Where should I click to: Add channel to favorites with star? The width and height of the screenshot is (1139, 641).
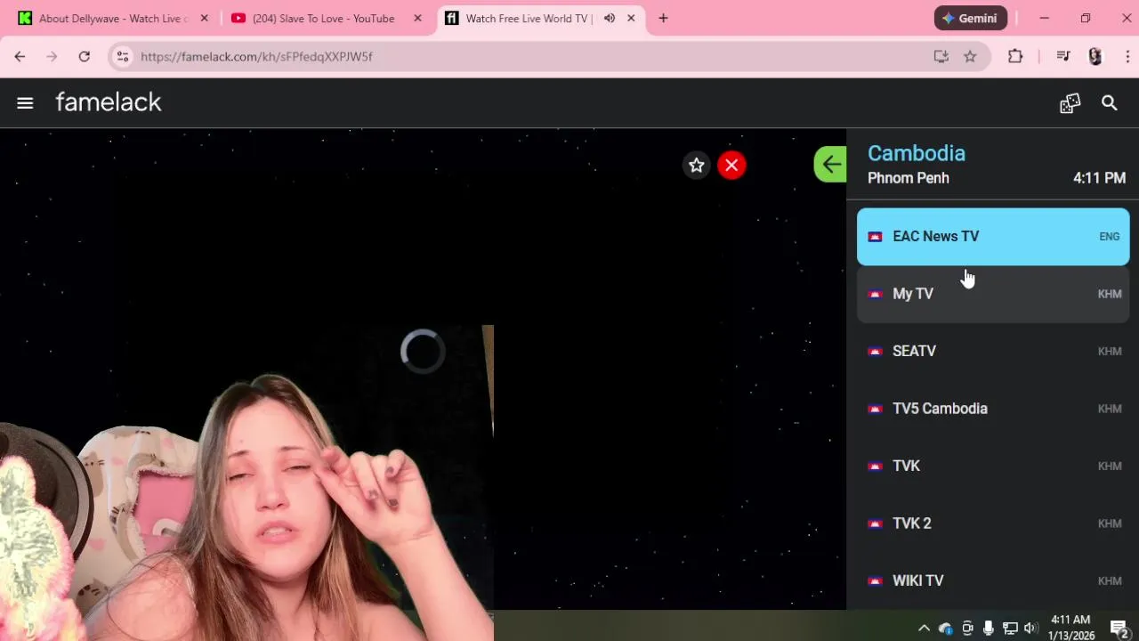(x=696, y=165)
